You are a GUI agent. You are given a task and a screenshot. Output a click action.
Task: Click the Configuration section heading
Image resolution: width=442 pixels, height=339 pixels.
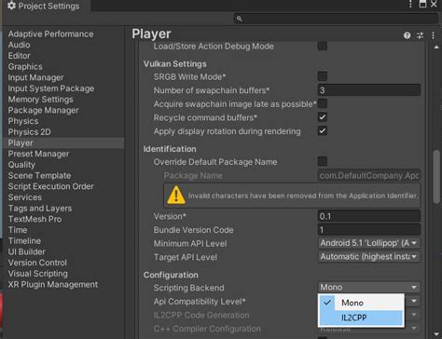(171, 275)
